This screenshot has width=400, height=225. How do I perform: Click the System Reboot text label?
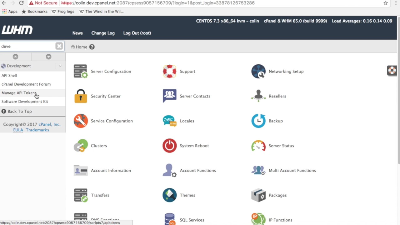194,146
